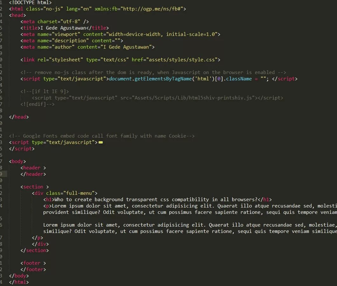
Task: Click the "assets/styles/style.css" href value
Action: click(182, 59)
